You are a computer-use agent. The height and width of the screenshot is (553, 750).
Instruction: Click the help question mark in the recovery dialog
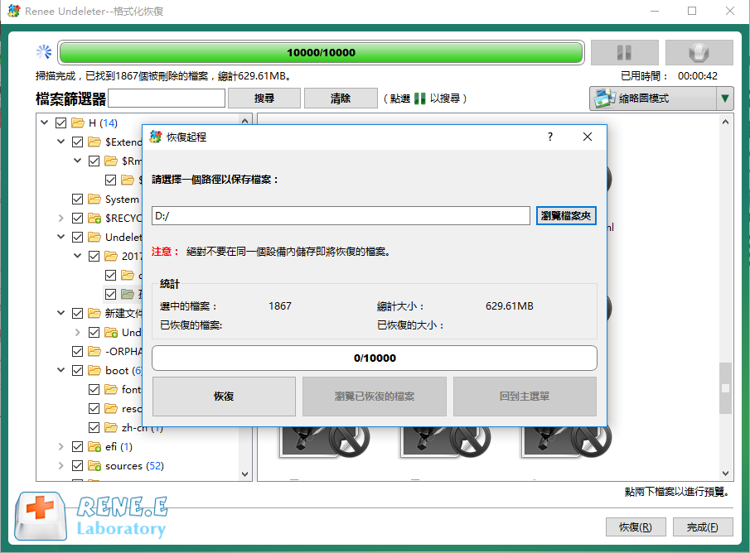[550, 137]
